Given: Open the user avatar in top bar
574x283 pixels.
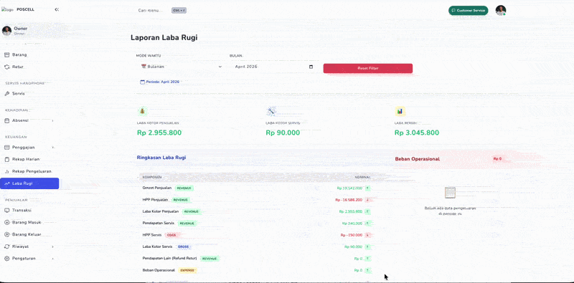Looking at the screenshot, I should point(500,10).
